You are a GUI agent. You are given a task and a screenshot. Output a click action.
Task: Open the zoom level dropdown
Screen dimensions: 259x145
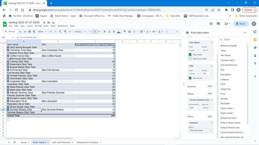(42, 31)
